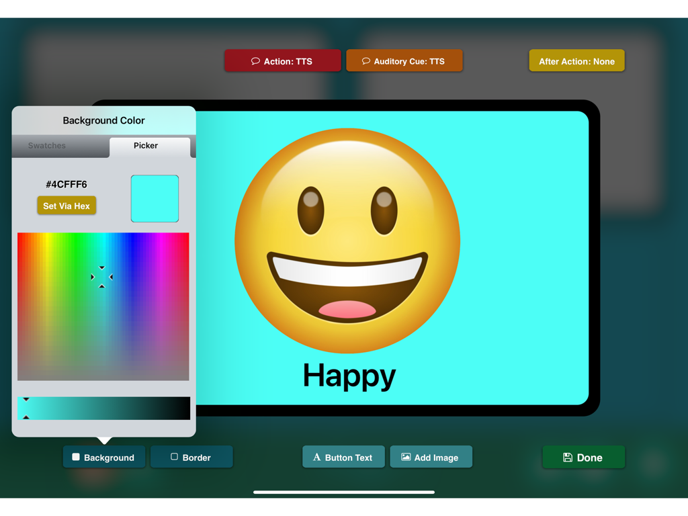Image resolution: width=688 pixels, height=516 pixels.
Task: Toggle the Border color editing mode
Action: pyautogui.click(x=191, y=457)
